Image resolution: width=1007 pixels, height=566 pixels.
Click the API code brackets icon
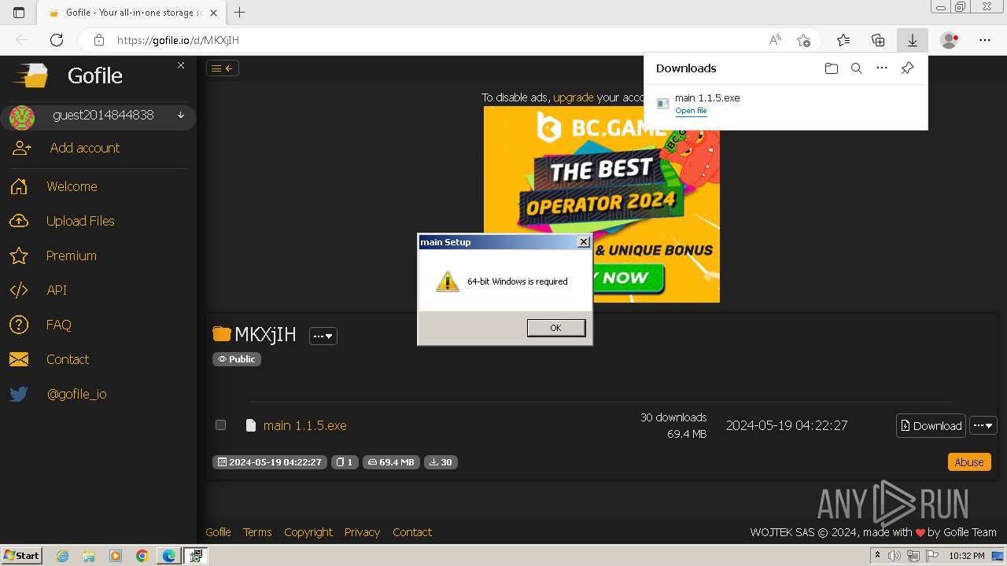[x=19, y=290]
